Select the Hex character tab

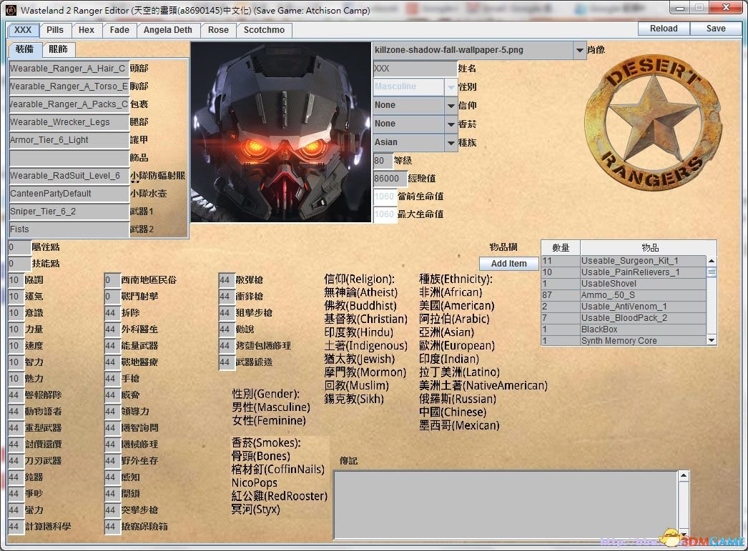pos(87,30)
